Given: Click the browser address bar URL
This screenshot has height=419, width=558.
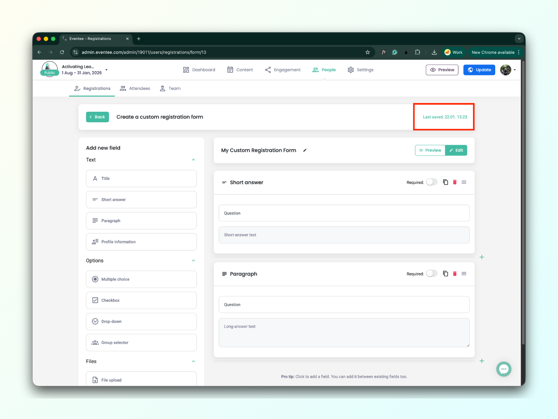Looking at the screenshot, I should [x=144, y=52].
